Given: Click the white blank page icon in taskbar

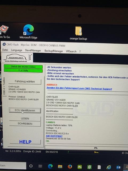Looking at the screenshot, I should pyautogui.click(x=99, y=167).
